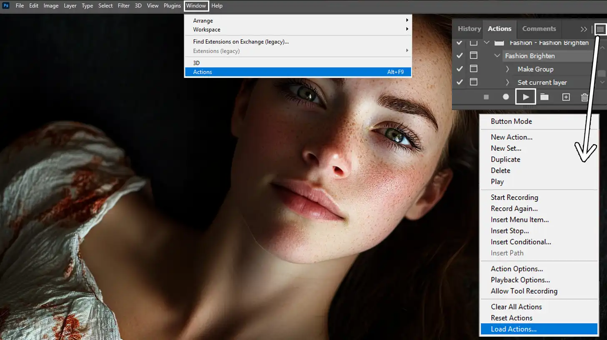Toggle dialog box for the Make Group step

[473, 69]
